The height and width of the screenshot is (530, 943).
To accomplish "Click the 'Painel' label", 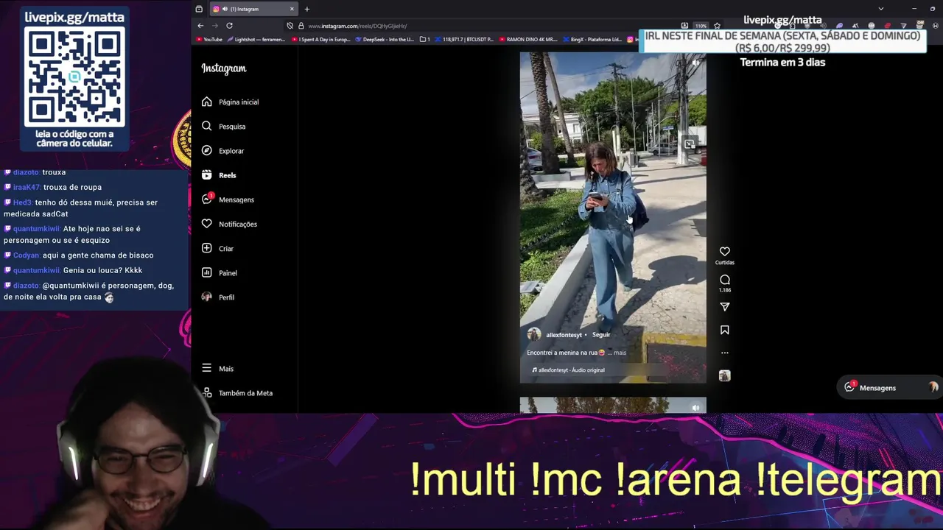I will coord(228,273).
